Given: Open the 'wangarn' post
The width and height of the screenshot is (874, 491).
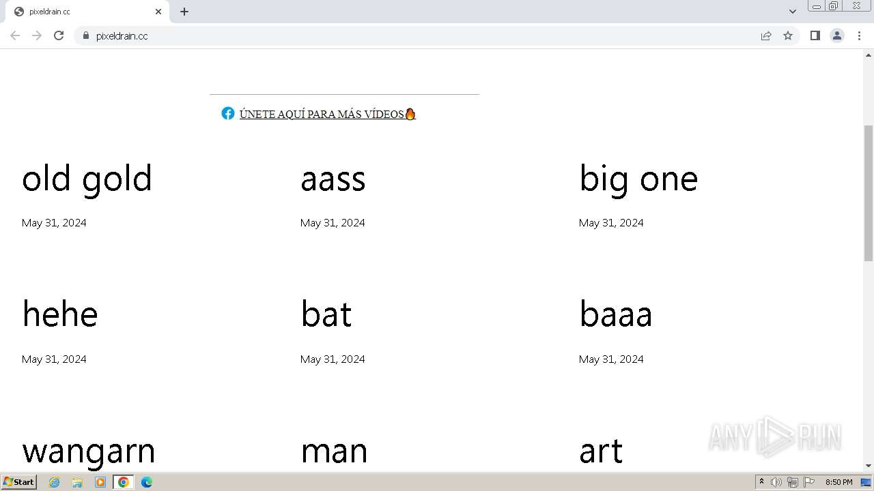Looking at the screenshot, I should click(89, 452).
